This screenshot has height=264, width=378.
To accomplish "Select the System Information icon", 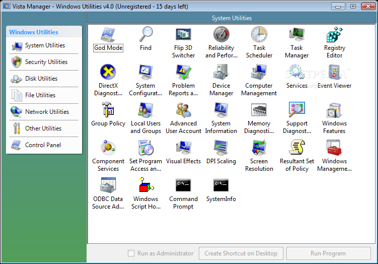I will coord(221,109).
